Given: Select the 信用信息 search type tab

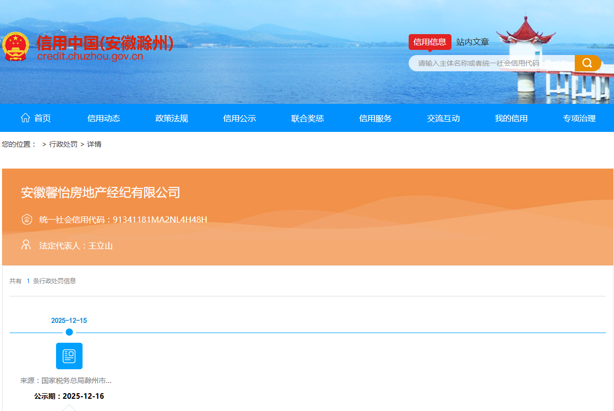Looking at the screenshot, I should coord(430,42).
